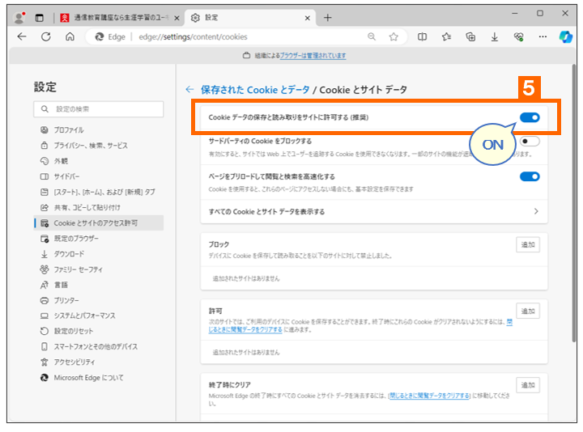
Task: Click 追加 button in the ブロック section
Action: (x=528, y=244)
